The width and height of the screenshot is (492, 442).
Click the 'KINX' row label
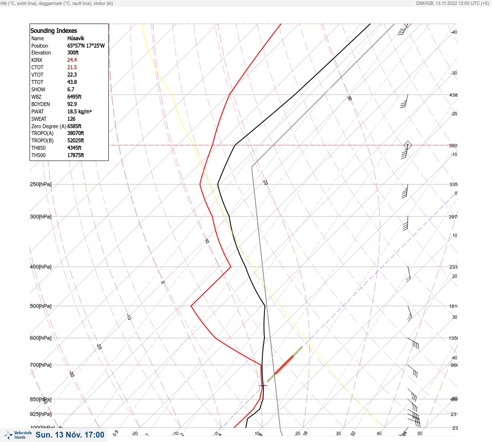[x=37, y=60]
